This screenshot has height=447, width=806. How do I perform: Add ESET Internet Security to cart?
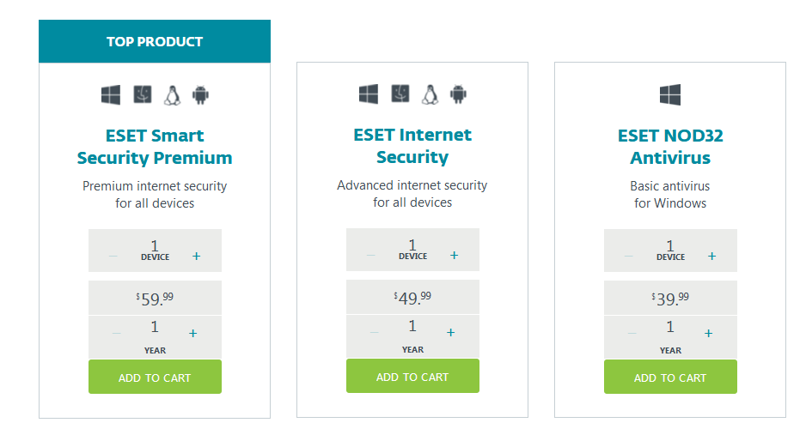[x=412, y=376]
